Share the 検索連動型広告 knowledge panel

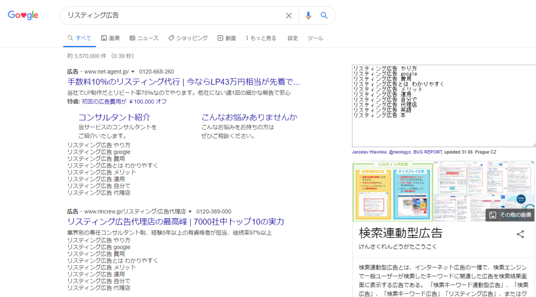coord(520,234)
